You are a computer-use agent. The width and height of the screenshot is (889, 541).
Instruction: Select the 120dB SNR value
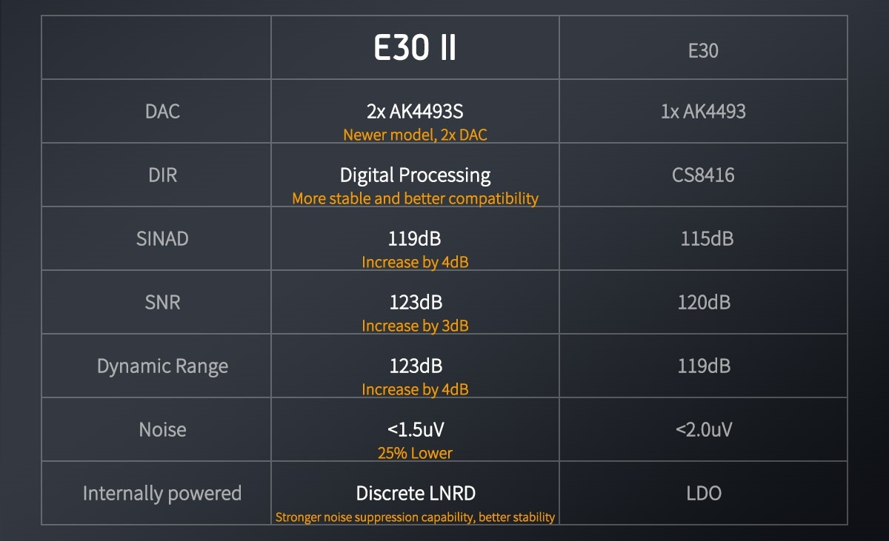point(704,303)
